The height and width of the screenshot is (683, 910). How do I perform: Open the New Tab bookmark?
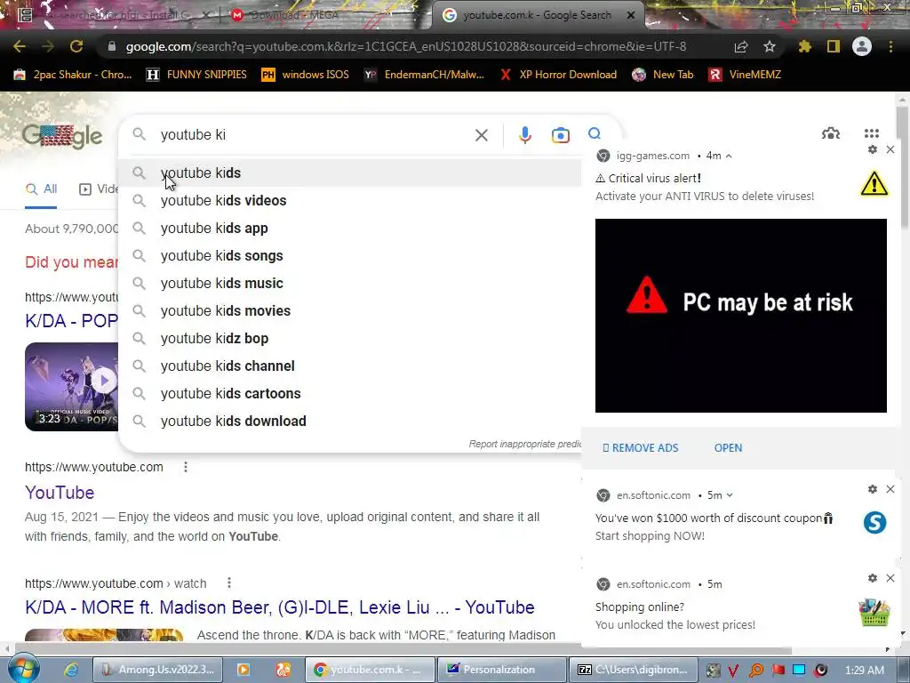coord(663,75)
